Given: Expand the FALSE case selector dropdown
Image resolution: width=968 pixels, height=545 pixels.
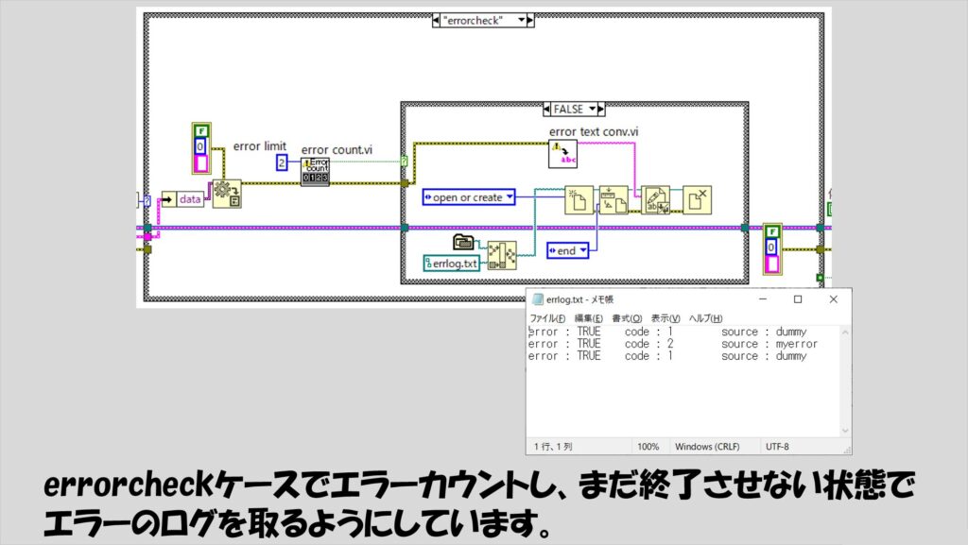Looking at the screenshot, I should 593,110.
